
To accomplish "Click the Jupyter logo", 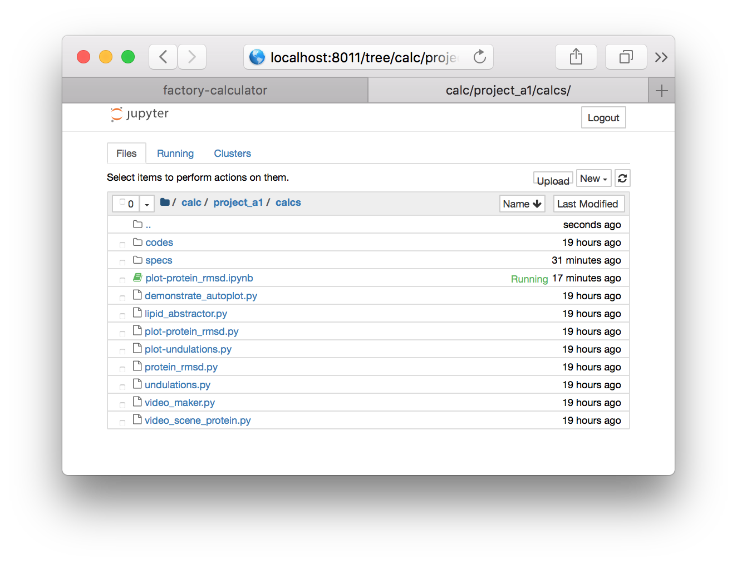I will click(140, 114).
